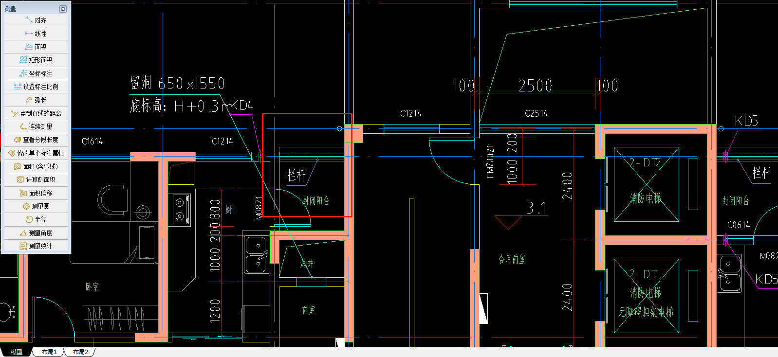Switch to the 模型 model tab
Screen dimensions: 778x357
16,352
